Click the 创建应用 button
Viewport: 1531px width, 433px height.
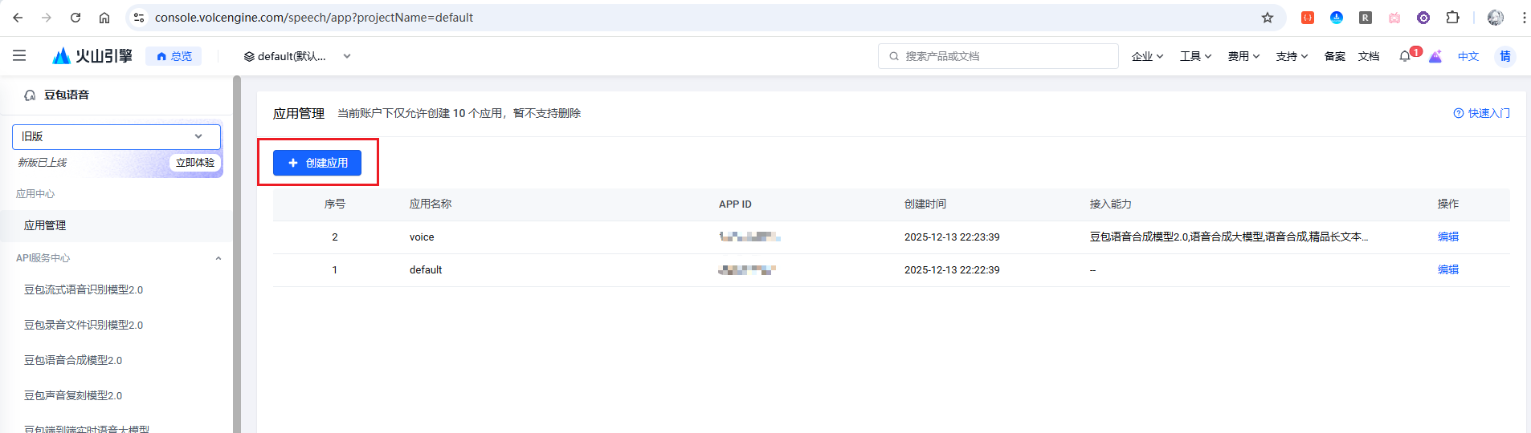pos(317,163)
